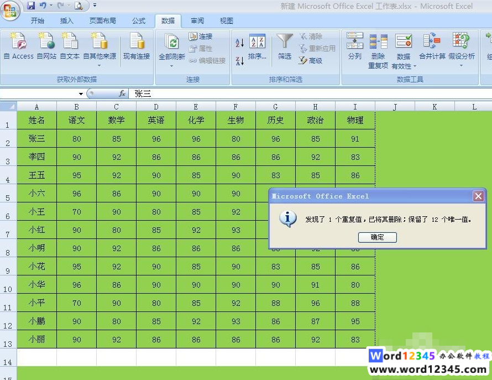This screenshot has height=380, width=492.
Task: Select the cell containing 小丽
Action: click(x=36, y=339)
